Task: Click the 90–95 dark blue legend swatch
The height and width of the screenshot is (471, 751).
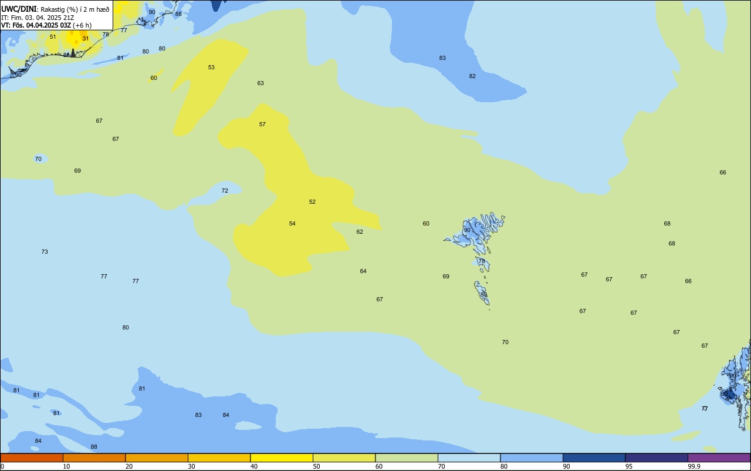Action: 594,457
